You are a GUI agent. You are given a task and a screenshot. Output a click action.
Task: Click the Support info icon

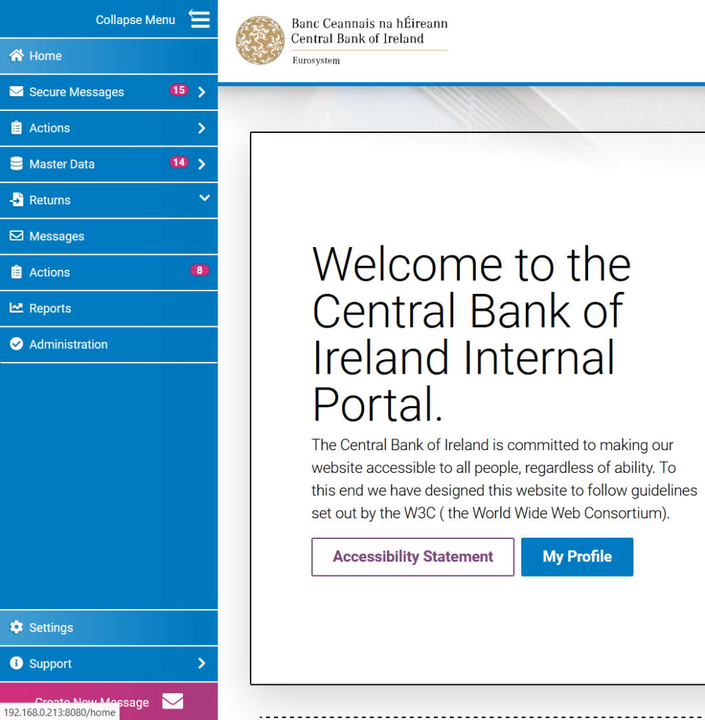pyautogui.click(x=17, y=663)
